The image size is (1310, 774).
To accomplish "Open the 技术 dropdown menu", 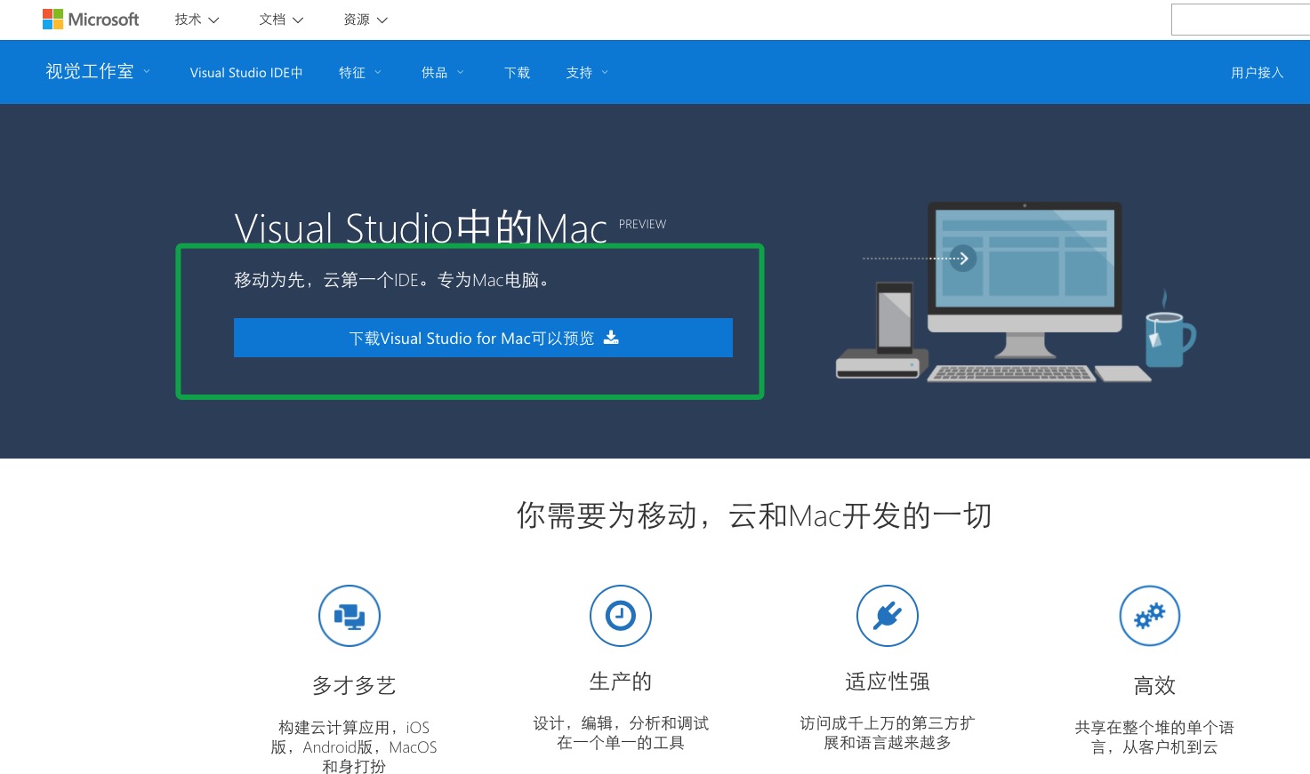I will pos(197,20).
